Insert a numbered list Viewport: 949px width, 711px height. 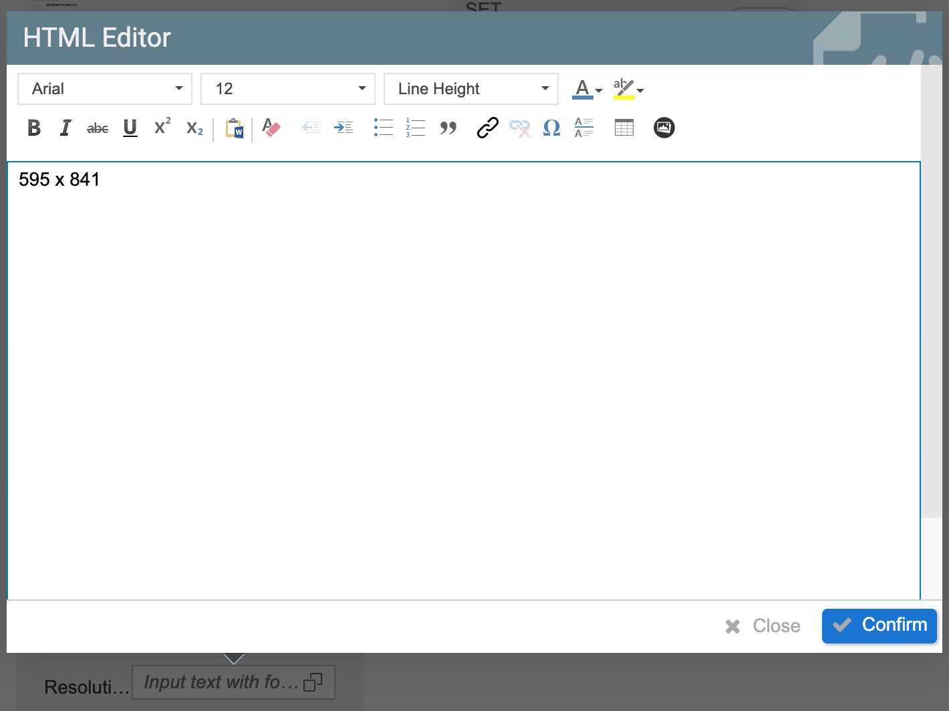tap(415, 128)
